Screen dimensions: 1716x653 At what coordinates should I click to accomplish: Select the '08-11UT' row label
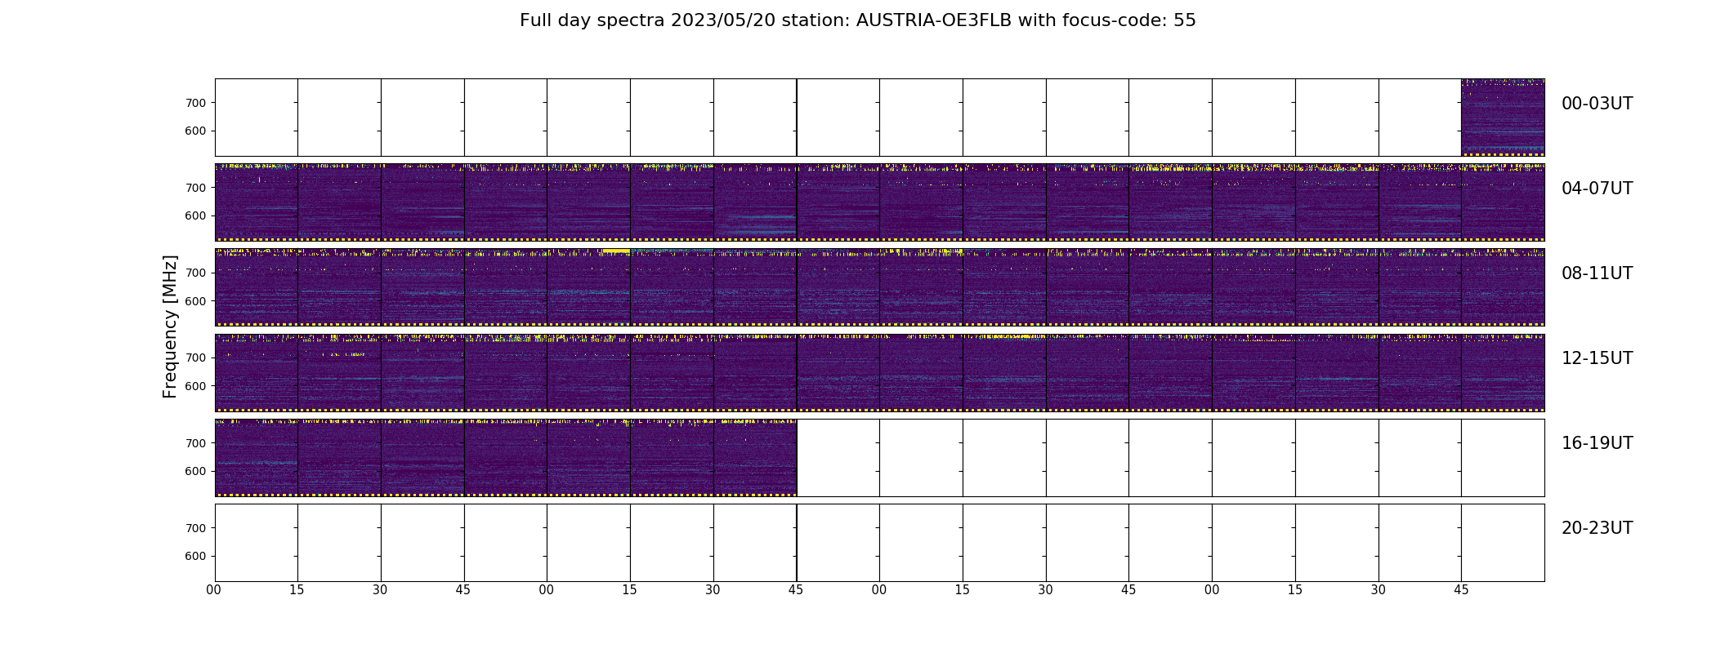point(1597,273)
